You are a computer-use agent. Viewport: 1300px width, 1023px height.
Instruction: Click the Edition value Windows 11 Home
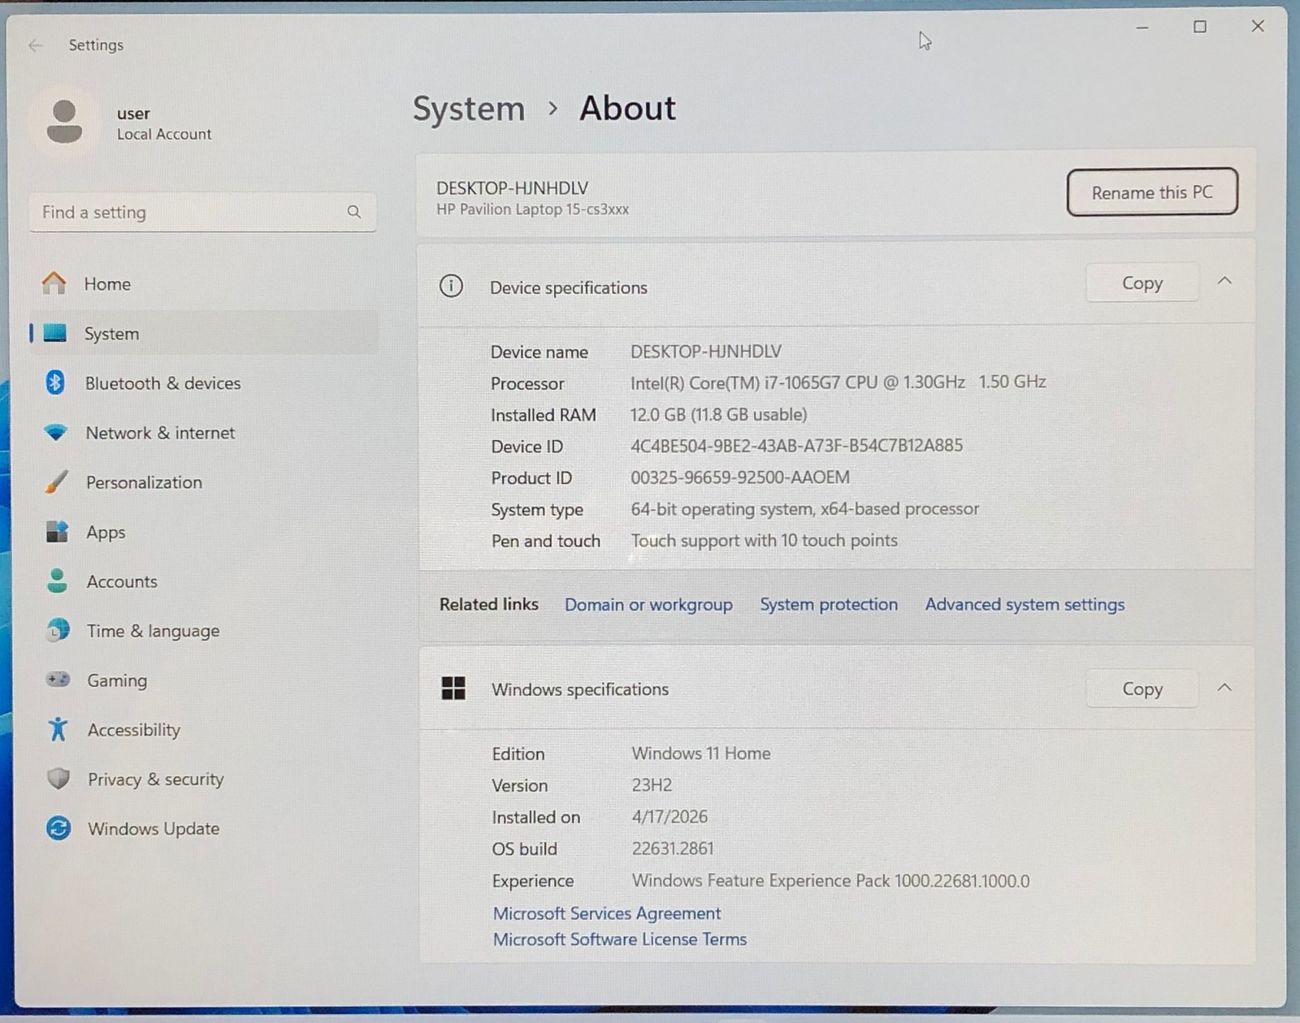701,753
